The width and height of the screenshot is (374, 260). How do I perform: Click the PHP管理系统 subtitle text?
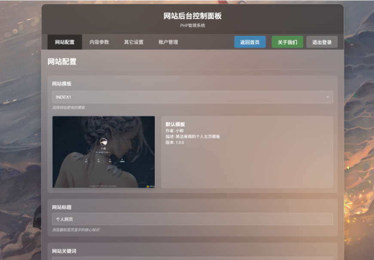pos(193,25)
